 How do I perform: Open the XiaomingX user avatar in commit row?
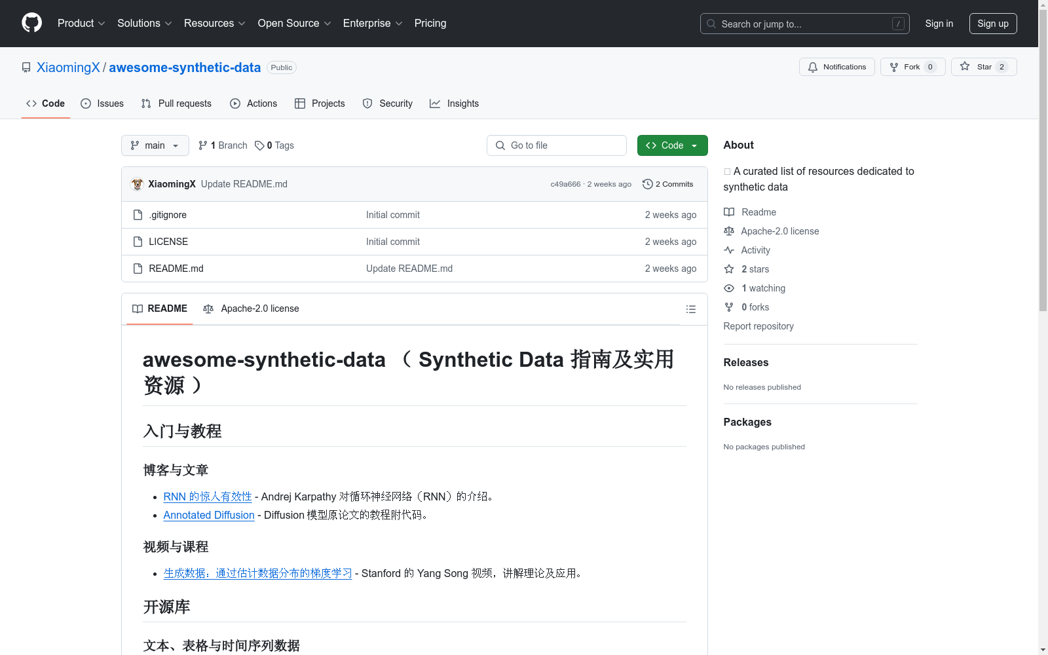coord(137,184)
